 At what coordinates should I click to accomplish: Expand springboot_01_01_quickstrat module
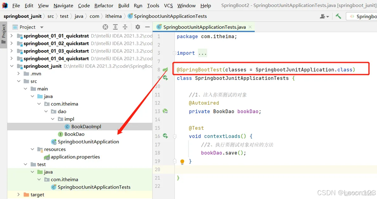11,36
